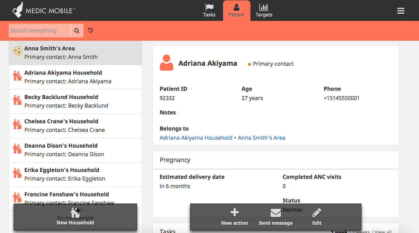Click the Send message envelope icon
The image size is (419, 233).
[x=276, y=213]
